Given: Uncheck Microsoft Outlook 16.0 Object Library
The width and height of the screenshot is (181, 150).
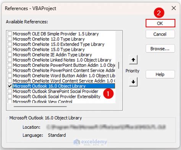Looking at the screenshot, I should (10, 86).
